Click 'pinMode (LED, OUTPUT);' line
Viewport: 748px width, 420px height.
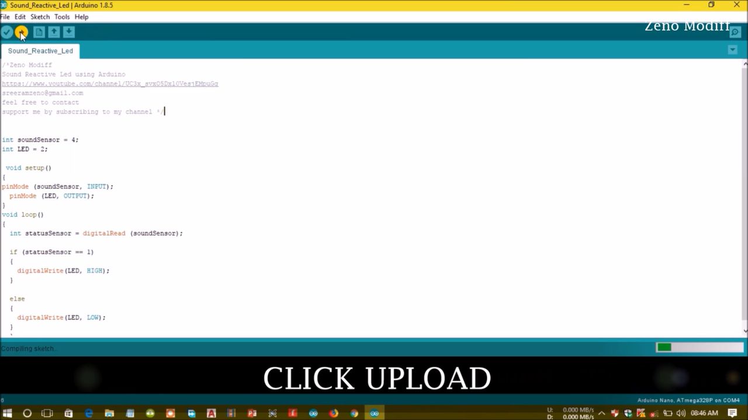(51, 196)
